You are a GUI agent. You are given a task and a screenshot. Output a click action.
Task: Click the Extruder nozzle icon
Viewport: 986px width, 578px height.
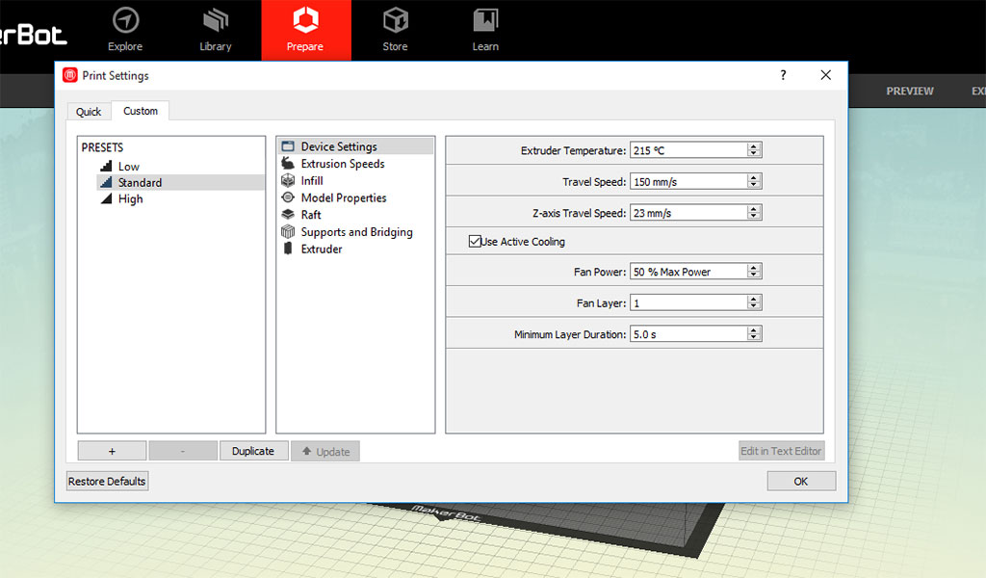tap(288, 249)
